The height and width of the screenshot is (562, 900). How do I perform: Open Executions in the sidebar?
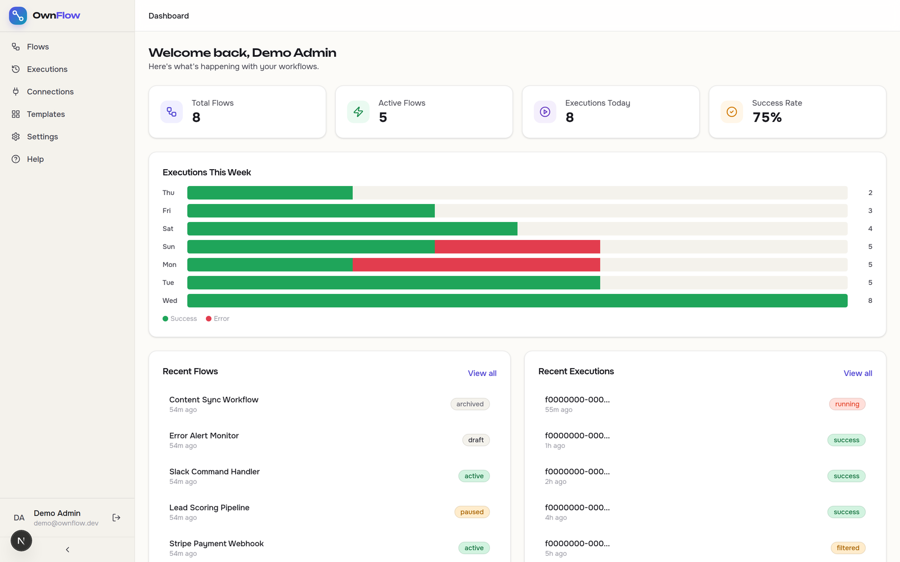67,69
